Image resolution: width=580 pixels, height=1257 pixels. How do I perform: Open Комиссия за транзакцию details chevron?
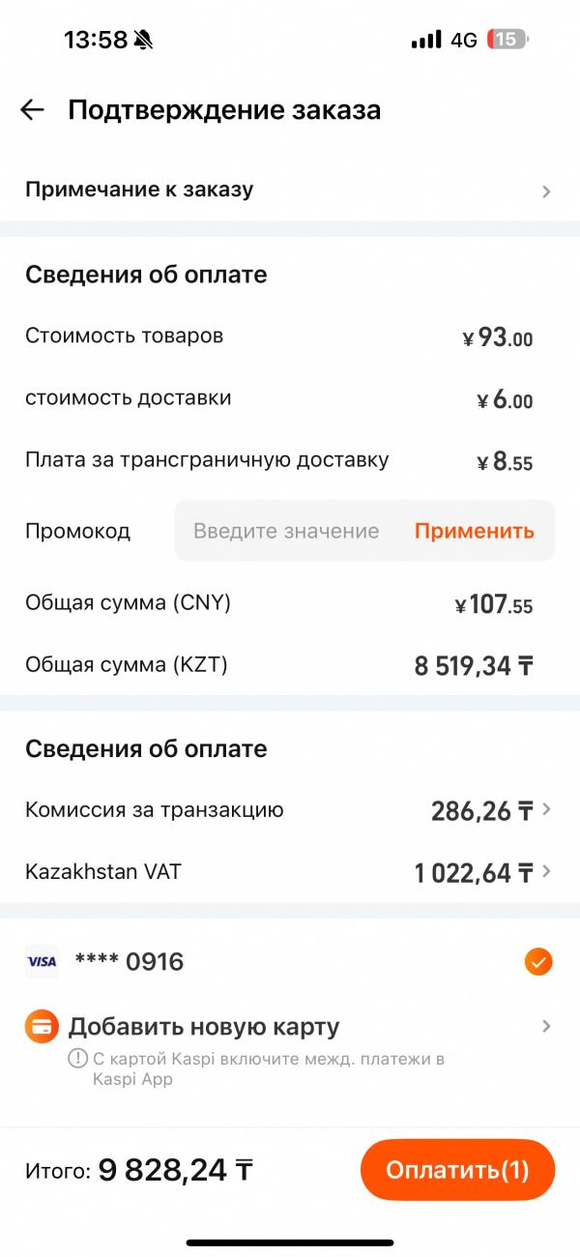pos(547,810)
